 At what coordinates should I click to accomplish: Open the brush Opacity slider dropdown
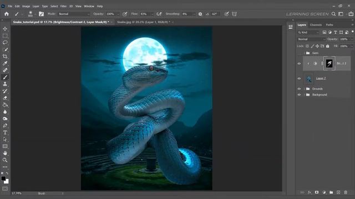click(118, 14)
